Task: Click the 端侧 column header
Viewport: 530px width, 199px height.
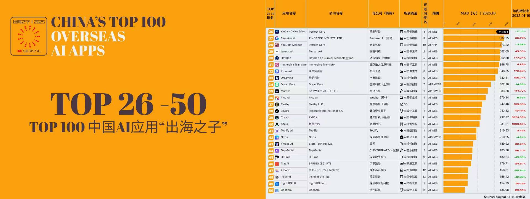Action: (436, 13)
